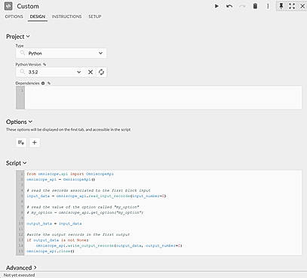Collapse the Script section

click(16, 163)
